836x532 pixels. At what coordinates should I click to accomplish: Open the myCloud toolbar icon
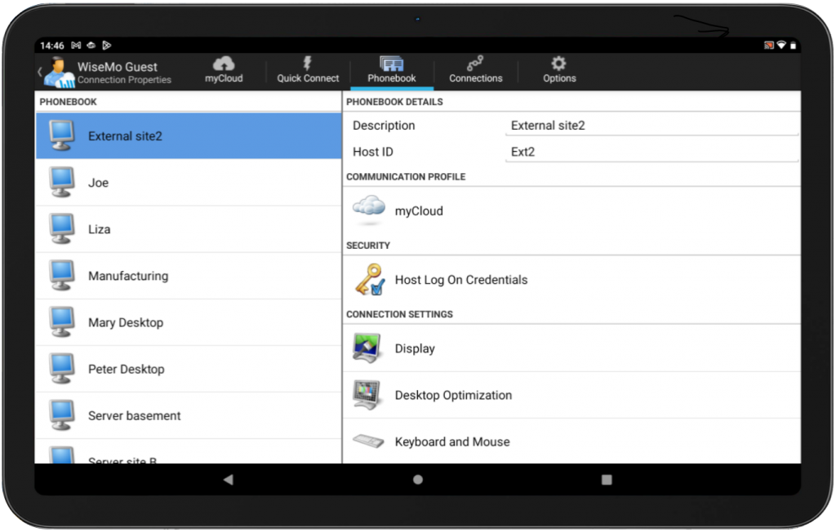[223, 64]
